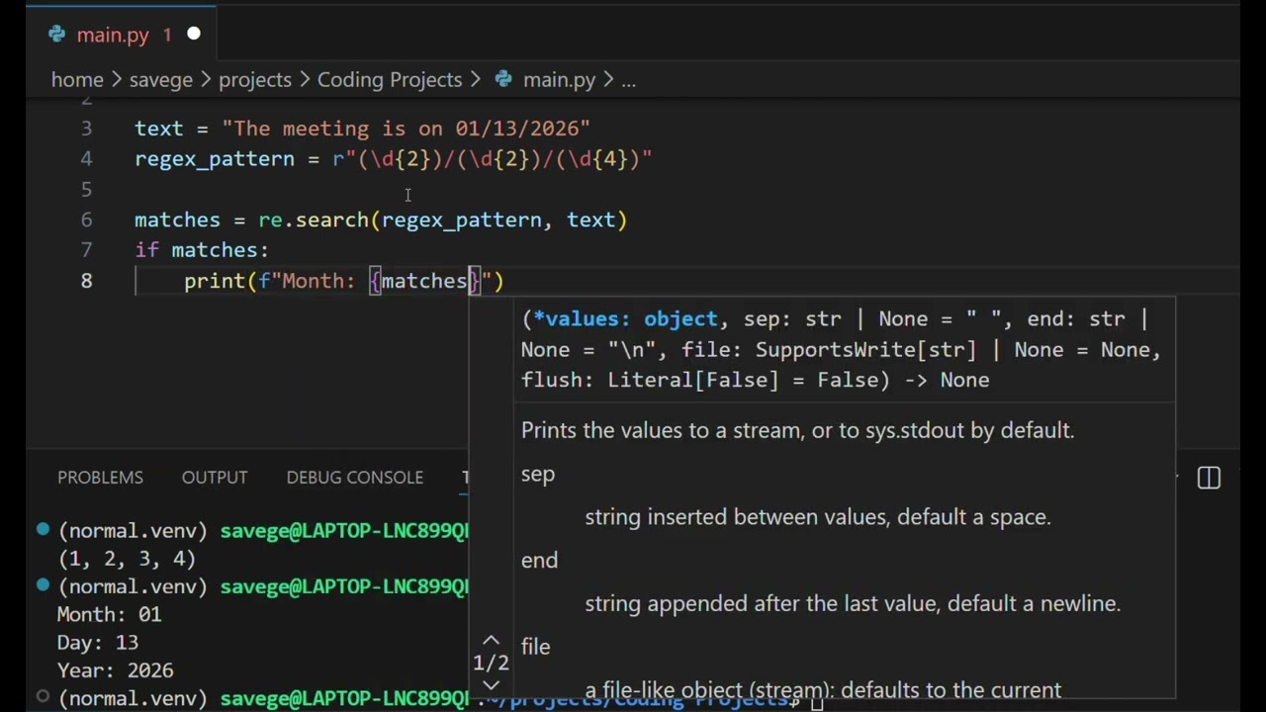This screenshot has height=712, width=1266.
Task: Click the "file" parameter heading in the popup
Action: 535,647
